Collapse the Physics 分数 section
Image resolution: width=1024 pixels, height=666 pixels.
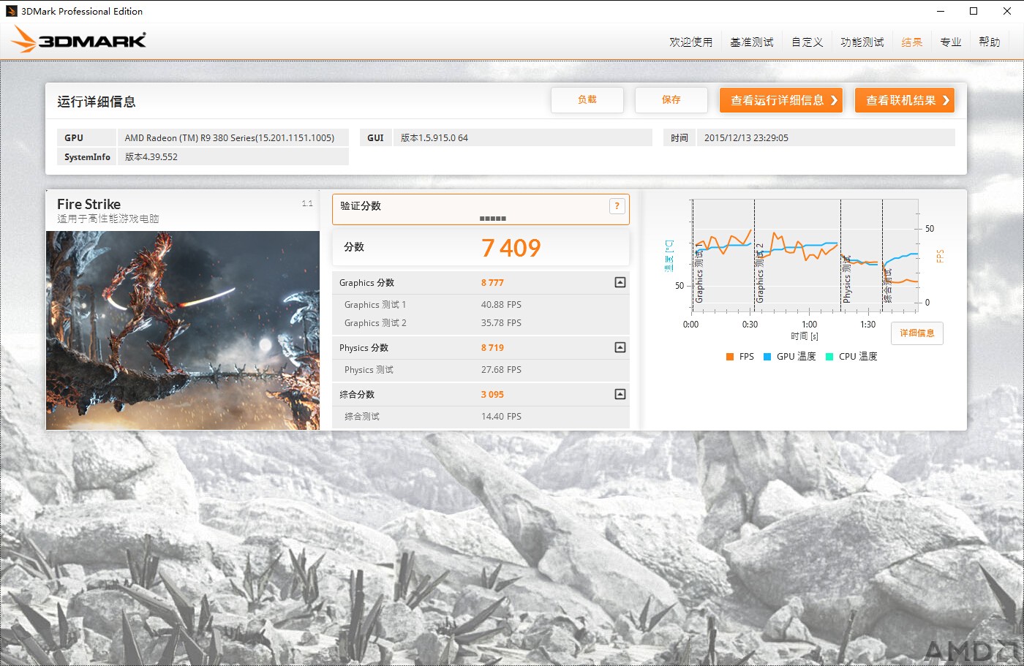pyautogui.click(x=620, y=347)
